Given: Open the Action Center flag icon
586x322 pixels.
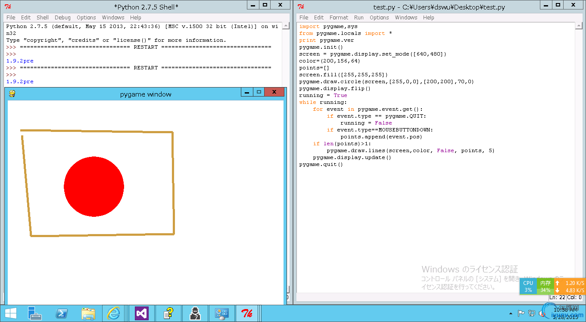Looking at the screenshot, I should tap(521, 313).
